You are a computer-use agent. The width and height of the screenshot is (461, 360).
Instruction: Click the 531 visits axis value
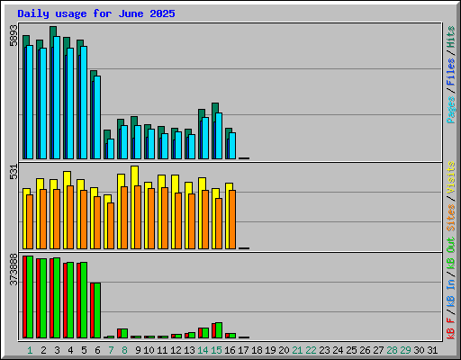pyautogui.click(x=14, y=172)
